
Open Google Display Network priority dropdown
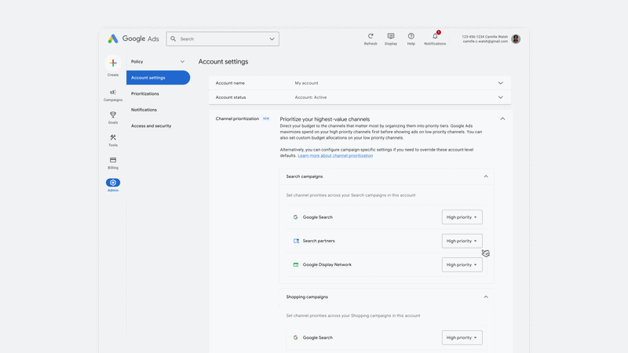[x=462, y=264]
